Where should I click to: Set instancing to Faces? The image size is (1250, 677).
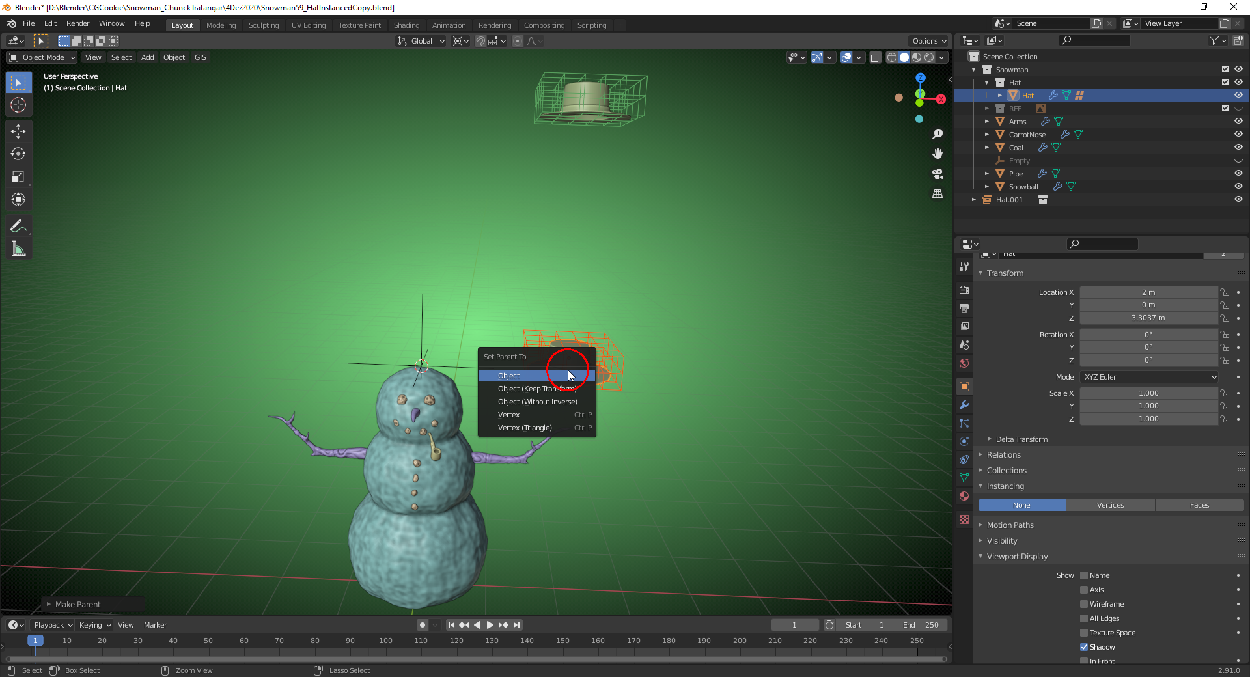point(1199,505)
